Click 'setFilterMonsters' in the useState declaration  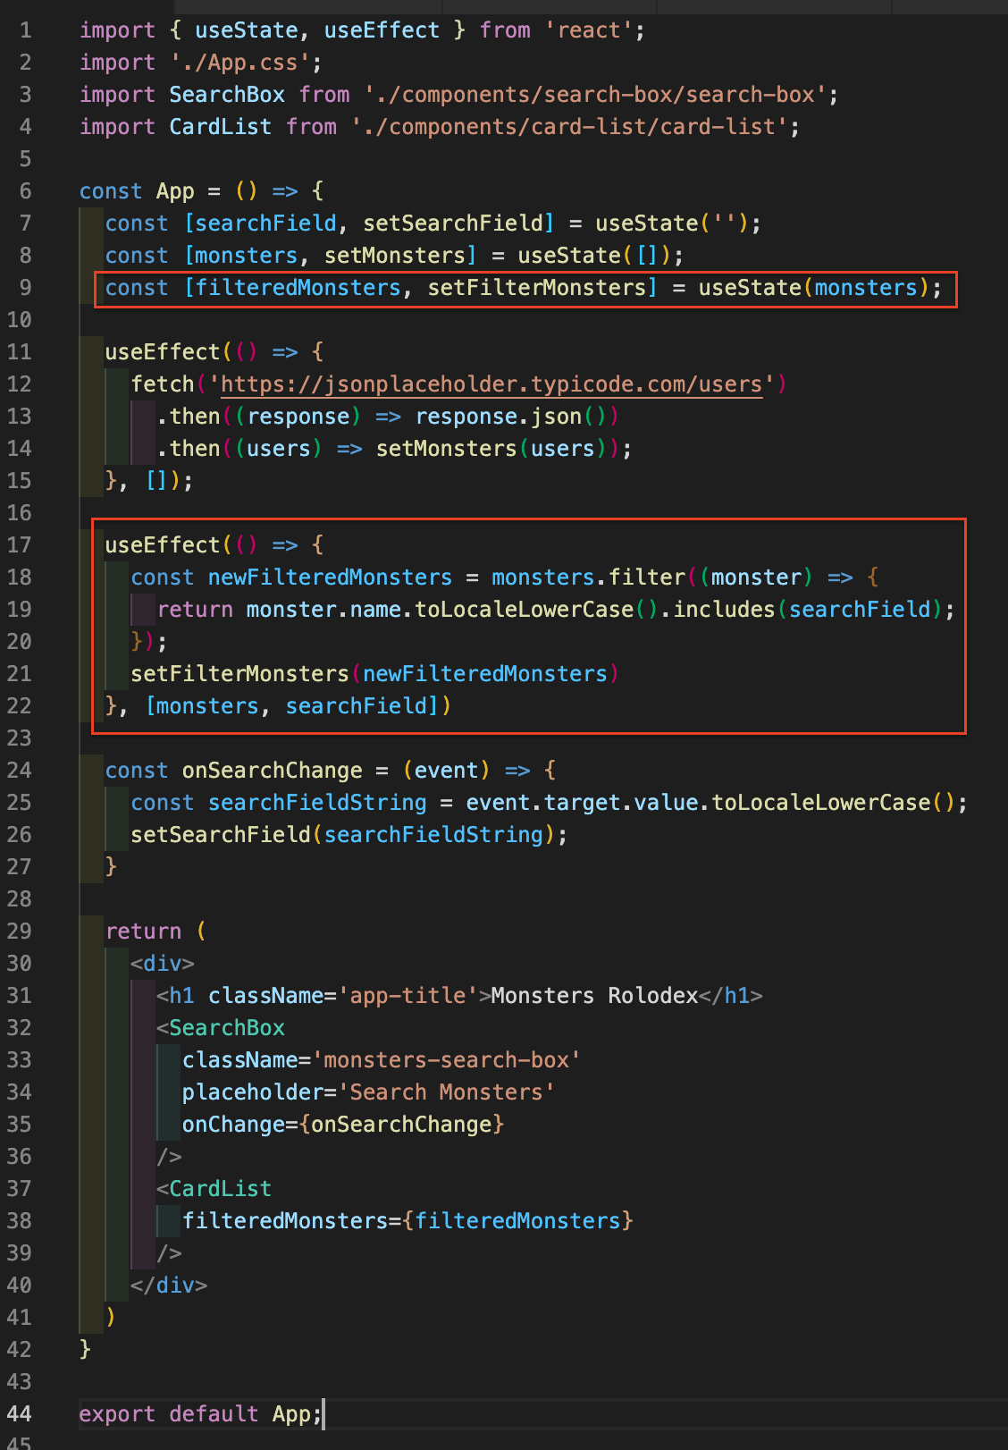click(x=537, y=288)
